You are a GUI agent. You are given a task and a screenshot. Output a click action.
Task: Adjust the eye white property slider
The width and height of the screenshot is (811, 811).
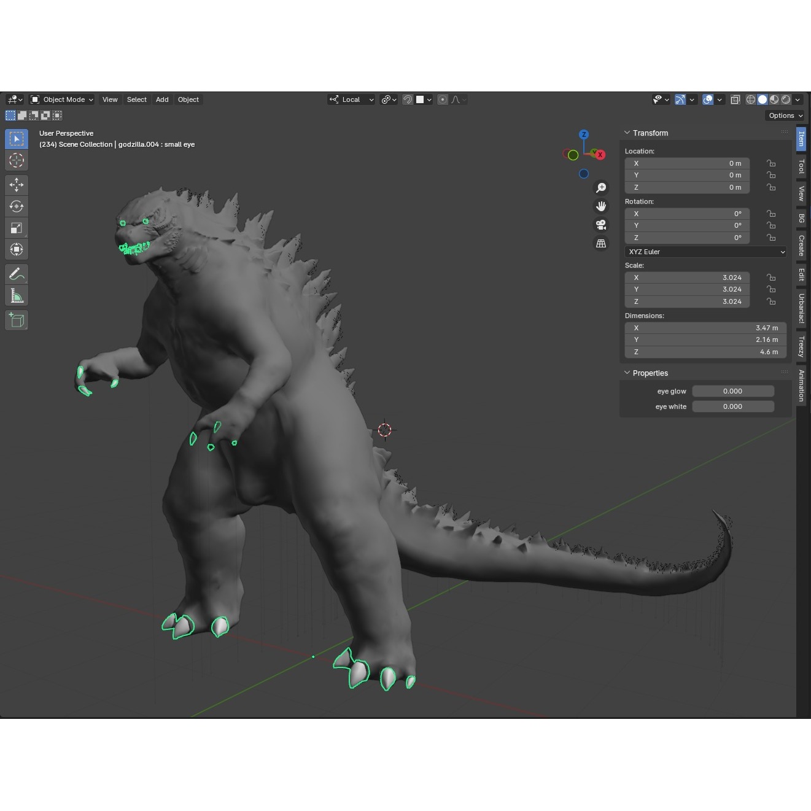733,406
